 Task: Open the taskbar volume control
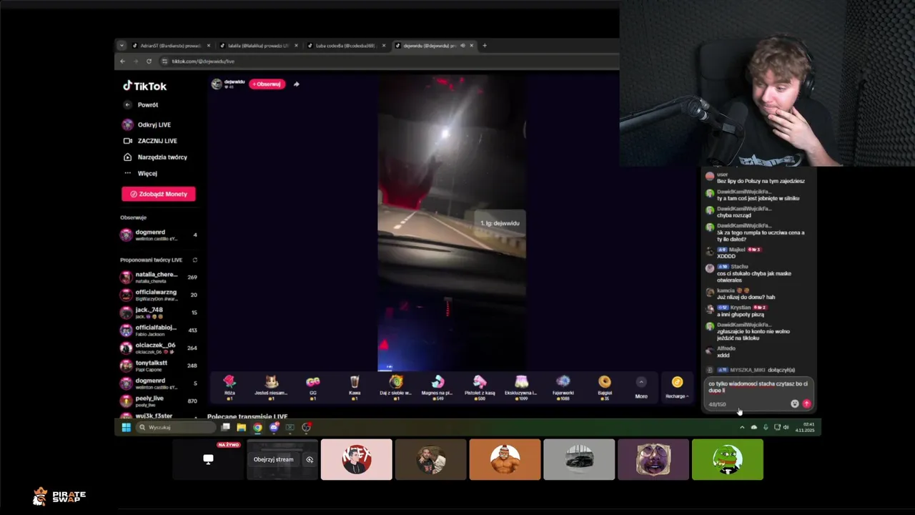click(x=786, y=428)
